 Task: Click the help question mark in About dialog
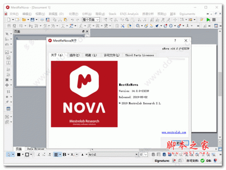[x=175, y=40]
